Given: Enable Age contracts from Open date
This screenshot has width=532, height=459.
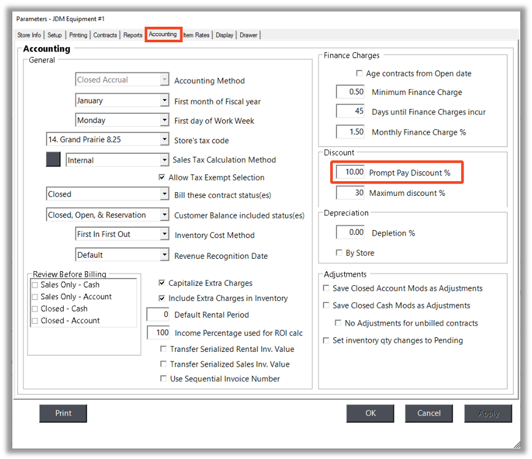Looking at the screenshot, I should pyautogui.click(x=359, y=73).
